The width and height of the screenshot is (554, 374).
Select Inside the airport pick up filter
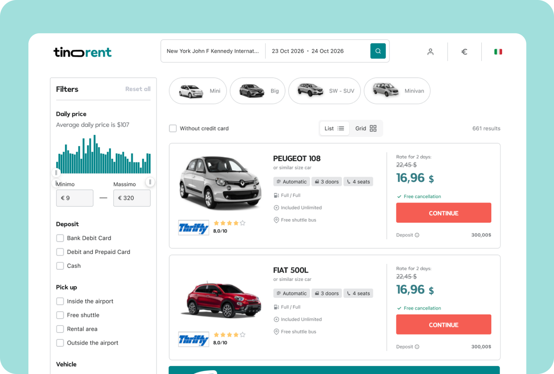(x=60, y=301)
